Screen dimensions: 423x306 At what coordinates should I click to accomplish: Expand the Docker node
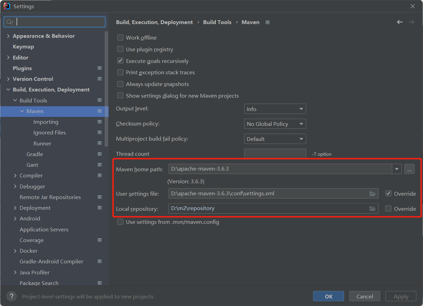click(15, 251)
